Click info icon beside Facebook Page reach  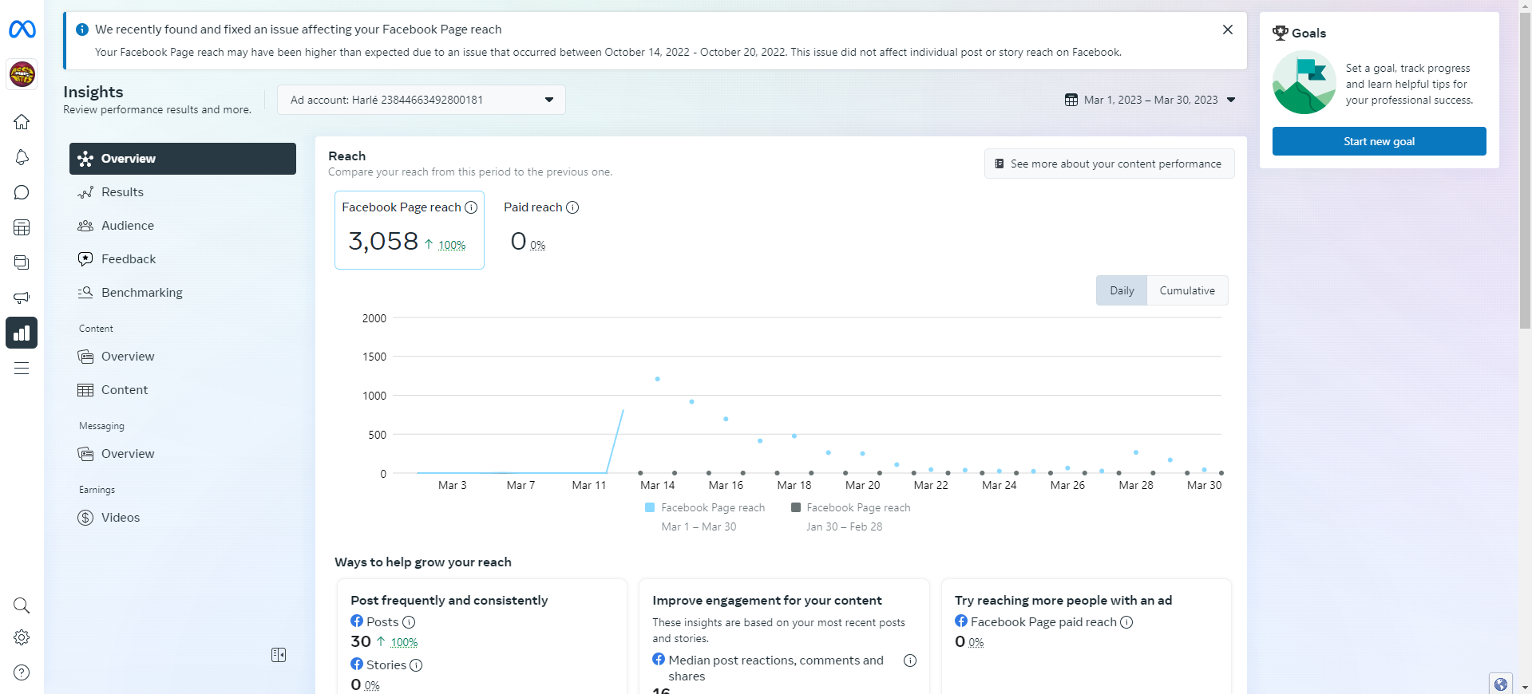[x=471, y=207]
